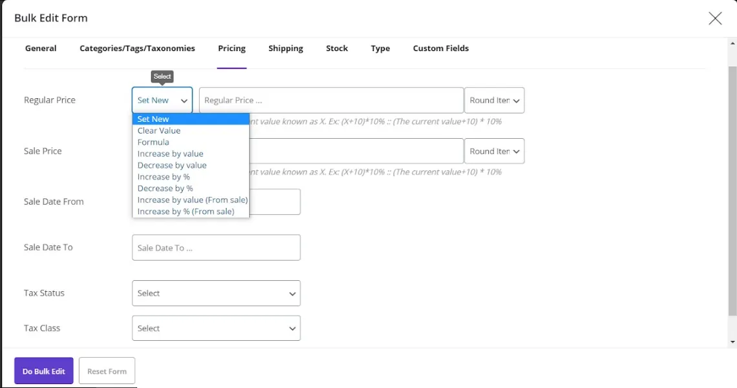Click the Do Bulk Edit button
The width and height of the screenshot is (737, 388).
pos(43,371)
